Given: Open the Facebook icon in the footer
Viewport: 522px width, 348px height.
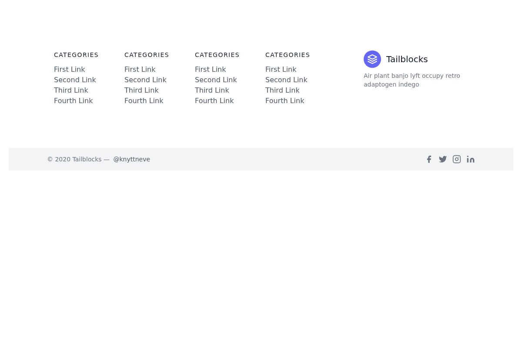Looking at the screenshot, I should 429,159.
